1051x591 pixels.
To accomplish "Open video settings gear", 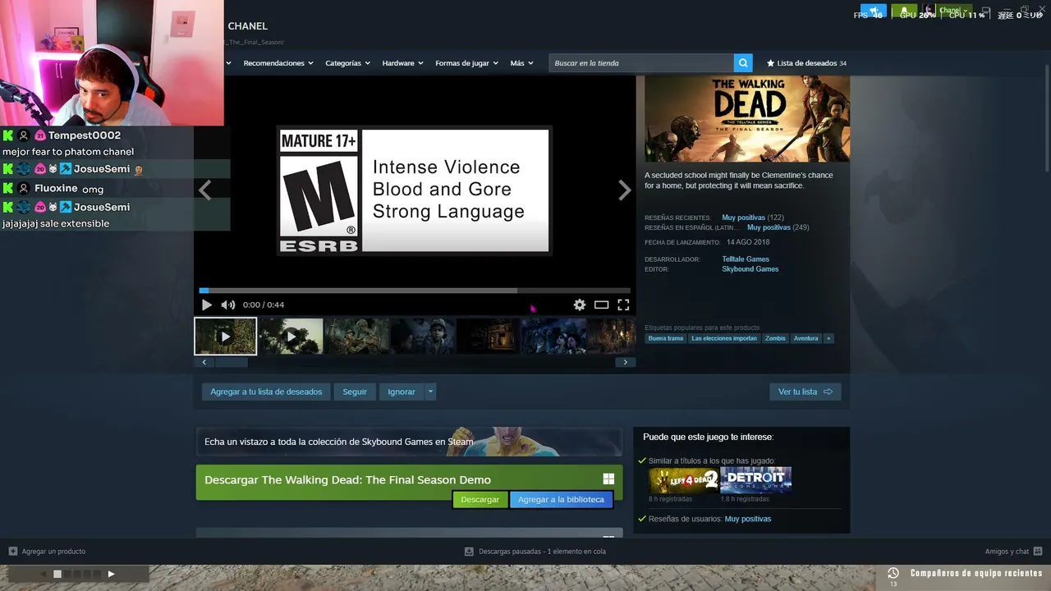I will [580, 305].
